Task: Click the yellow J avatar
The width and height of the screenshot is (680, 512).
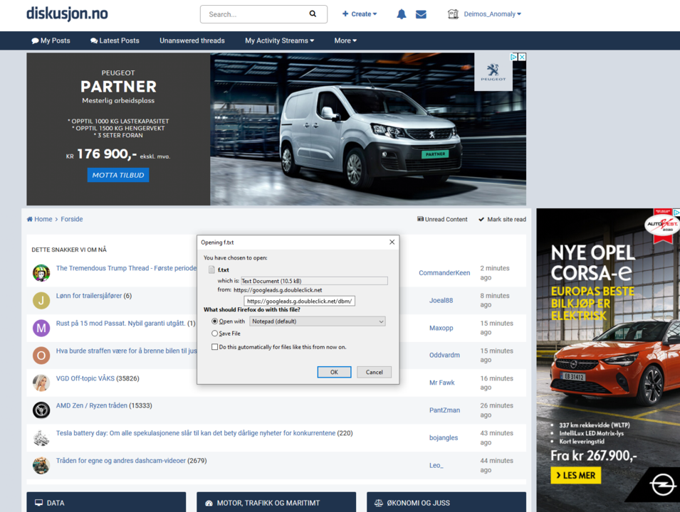Action: click(41, 301)
